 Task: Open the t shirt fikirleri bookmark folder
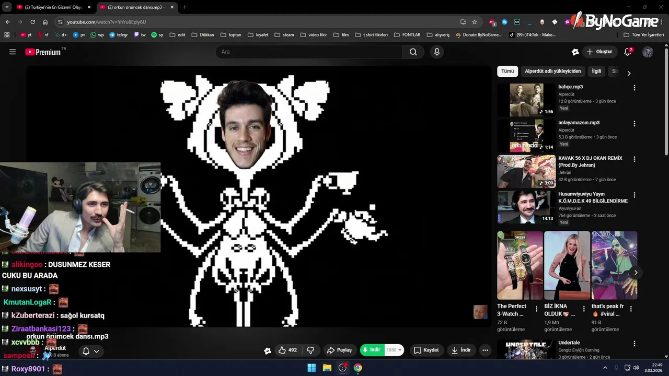(x=371, y=34)
